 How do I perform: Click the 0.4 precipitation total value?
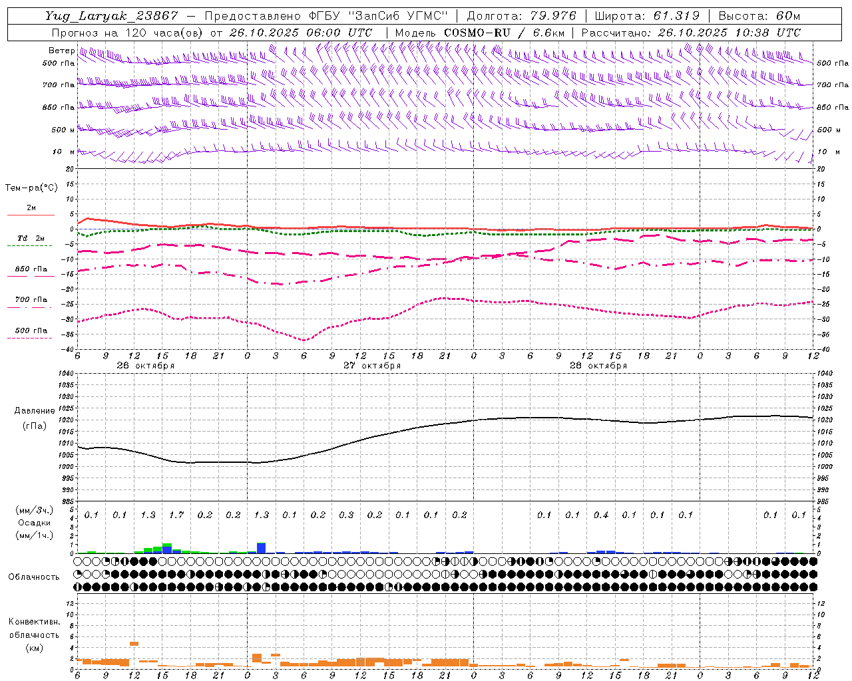click(x=601, y=515)
